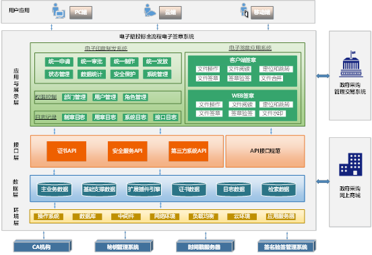
Task: Select the blue CA机构 block
Action: pos(42,246)
